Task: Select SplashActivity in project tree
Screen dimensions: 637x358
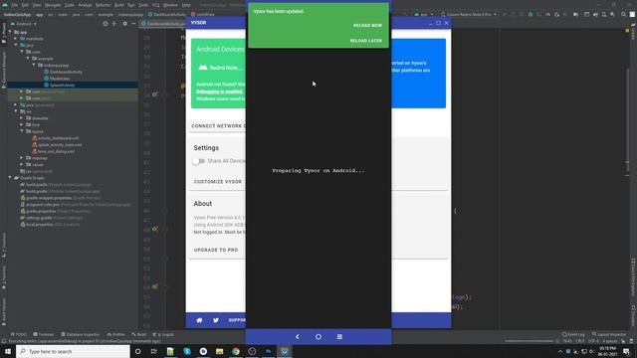Action: (62, 86)
